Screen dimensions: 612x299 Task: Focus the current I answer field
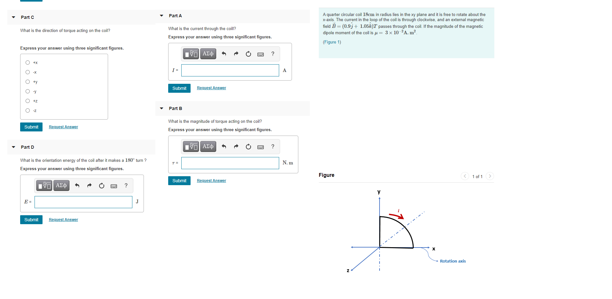click(230, 70)
